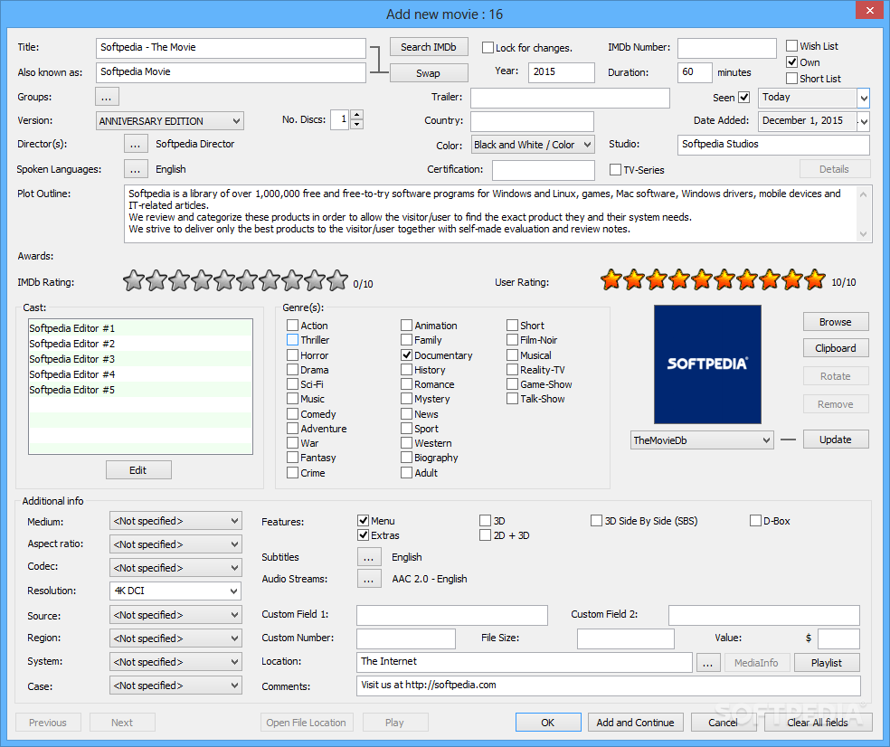The width and height of the screenshot is (890, 747).
Task: Click the Update button
Action: click(x=836, y=440)
